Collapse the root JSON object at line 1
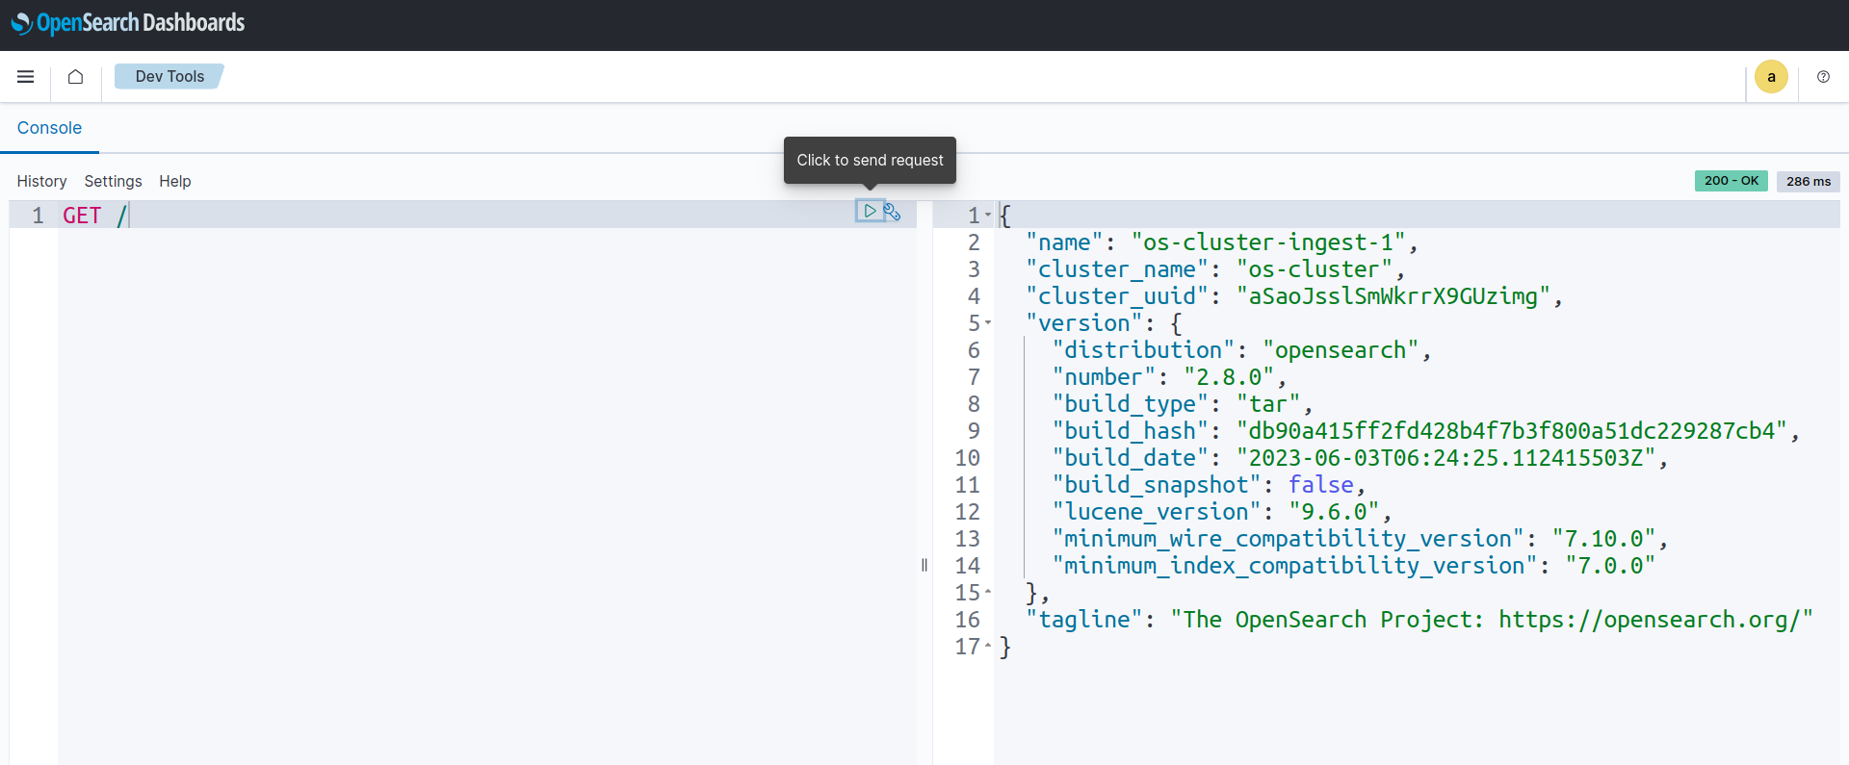This screenshot has height=765, width=1849. pyautogui.click(x=988, y=216)
